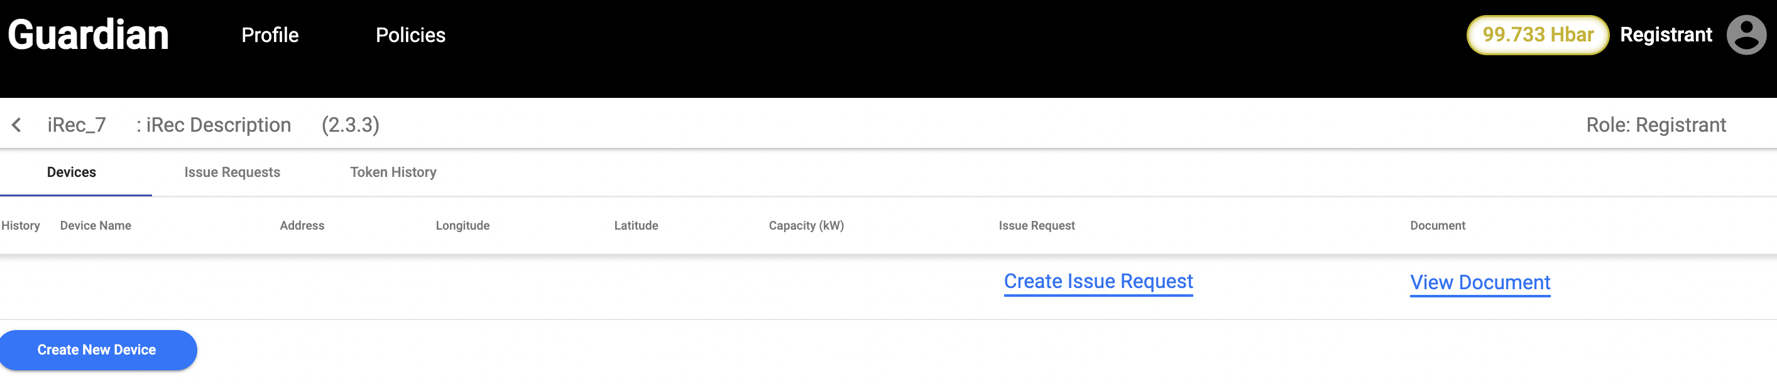Click the back arrow chevron icon

tap(16, 125)
